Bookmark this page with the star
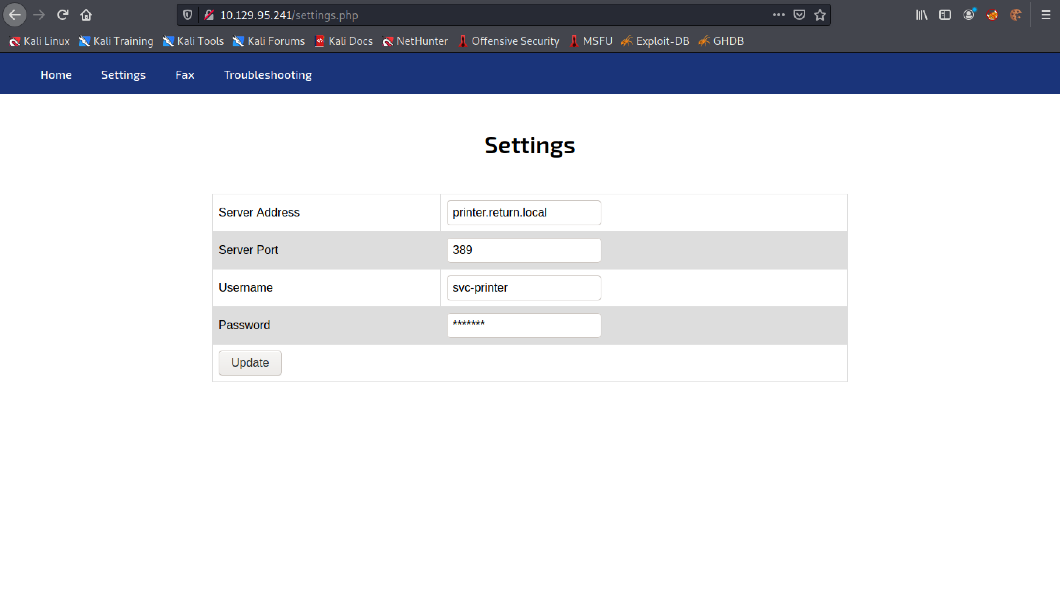Screen dimensions: 1060x595 coord(820,15)
